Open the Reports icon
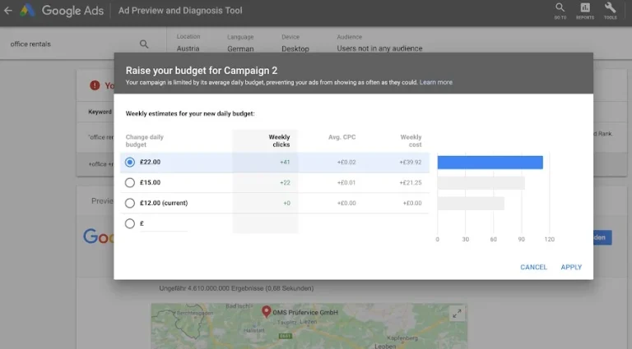This screenshot has width=632, height=349. (x=585, y=11)
